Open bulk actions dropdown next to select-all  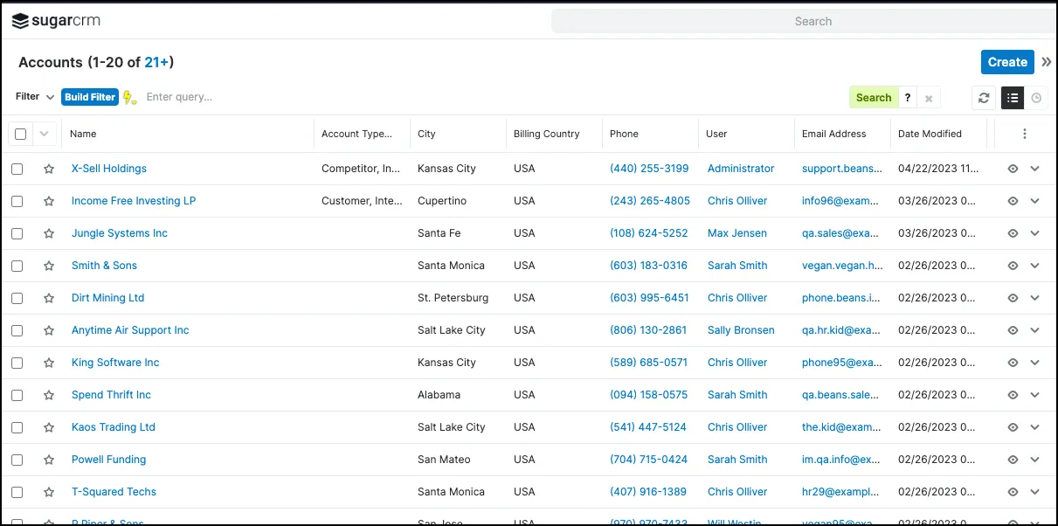[45, 134]
